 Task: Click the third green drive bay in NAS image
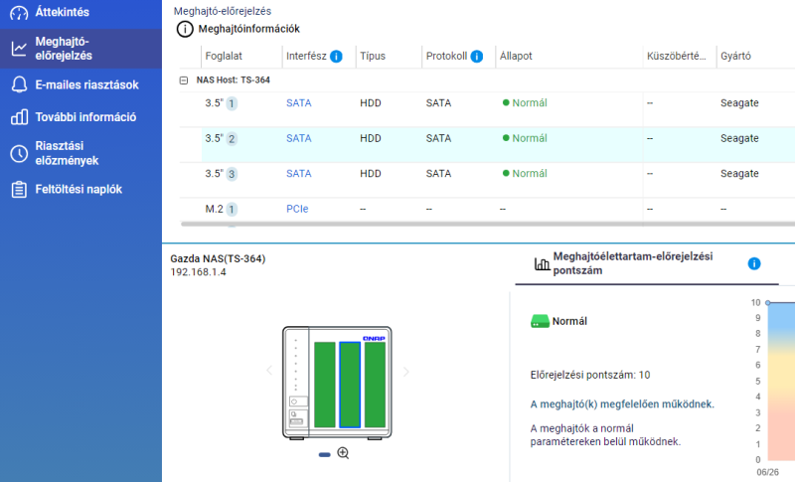(x=376, y=385)
